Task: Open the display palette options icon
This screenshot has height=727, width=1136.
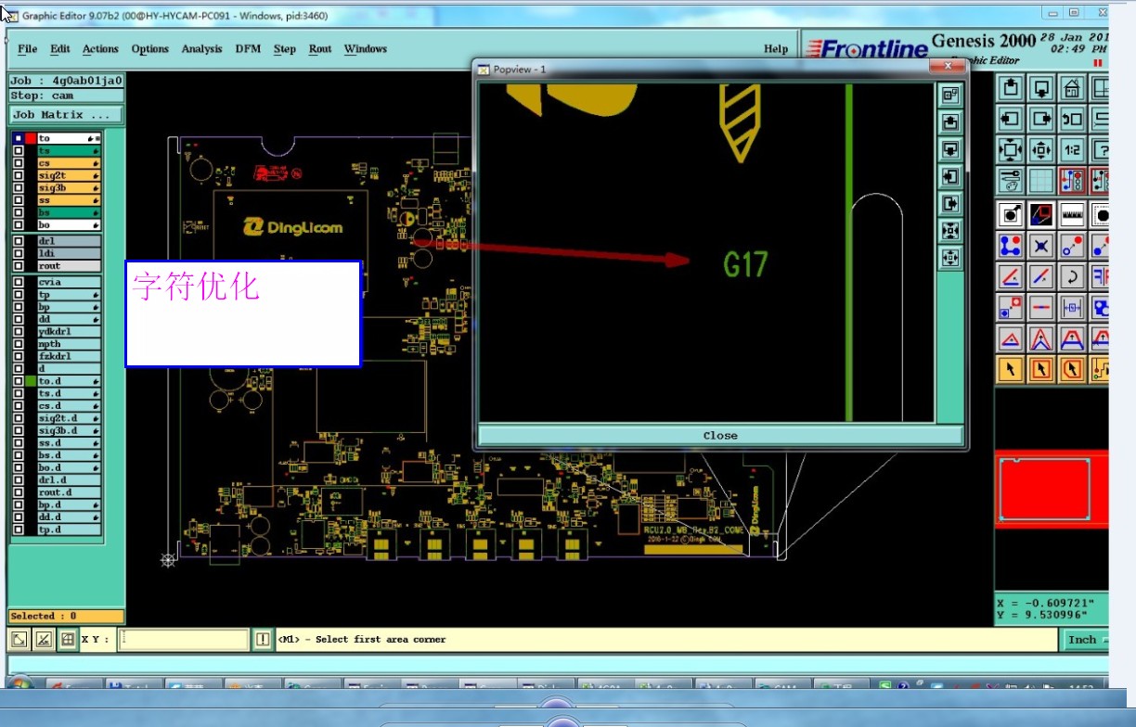Action: (x=1010, y=180)
